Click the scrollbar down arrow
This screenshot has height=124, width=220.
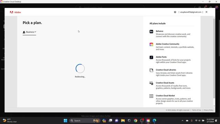click(214, 106)
